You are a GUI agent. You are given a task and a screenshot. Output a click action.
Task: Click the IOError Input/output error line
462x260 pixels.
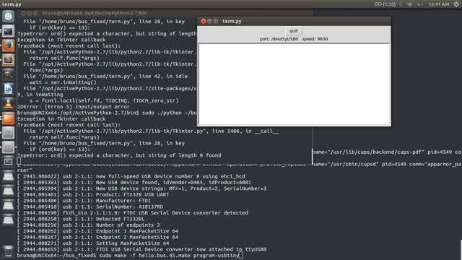pyautogui.click(x=74, y=107)
